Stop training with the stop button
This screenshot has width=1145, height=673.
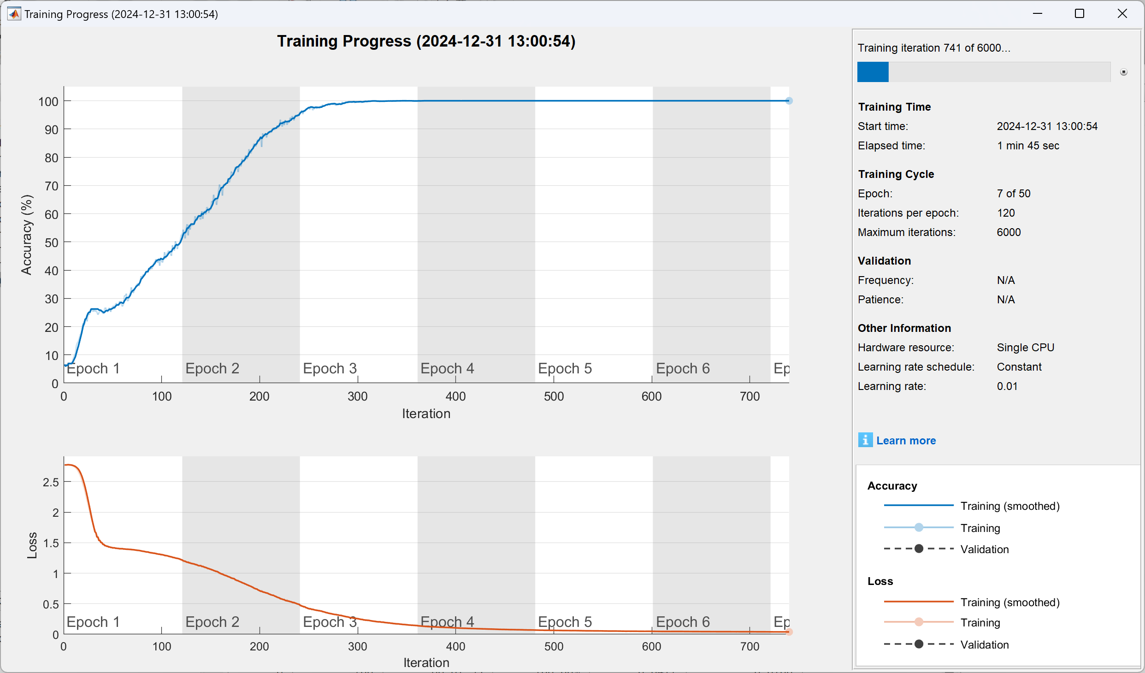pos(1124,72)
